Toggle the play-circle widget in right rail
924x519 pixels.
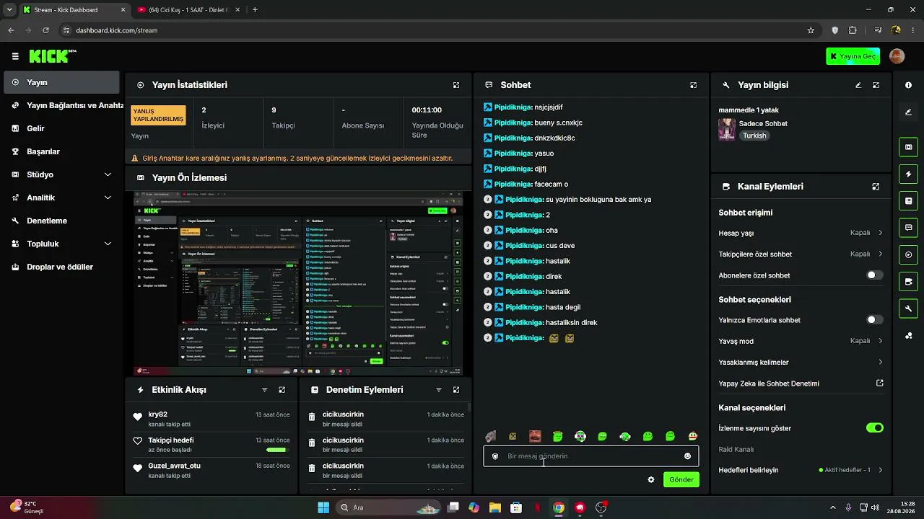coord(908,254)
